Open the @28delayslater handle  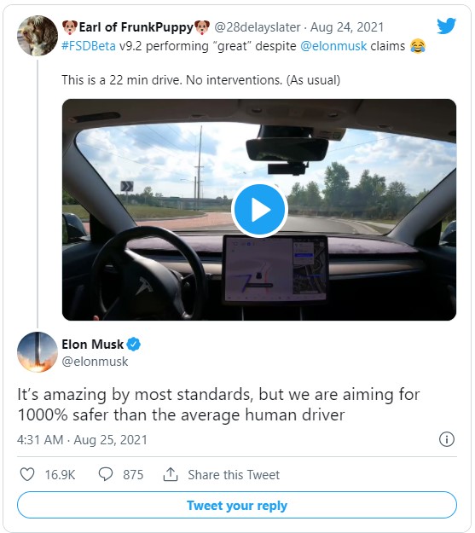(258, 27)
